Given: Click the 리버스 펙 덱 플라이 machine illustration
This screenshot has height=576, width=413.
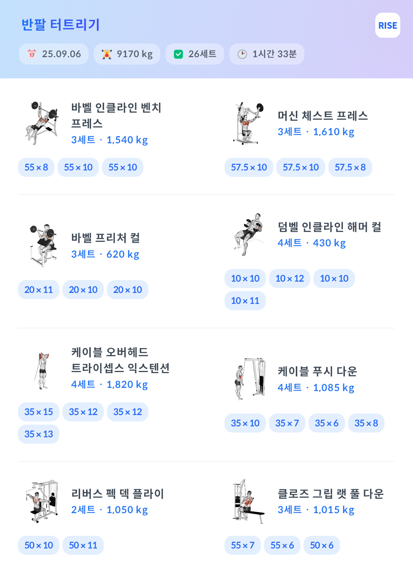Looking at the screenshot, I should pyautogui.click(x=42, y=501).
